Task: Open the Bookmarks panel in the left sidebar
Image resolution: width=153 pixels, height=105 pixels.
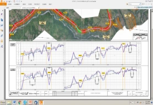Action: click(2, 15)
